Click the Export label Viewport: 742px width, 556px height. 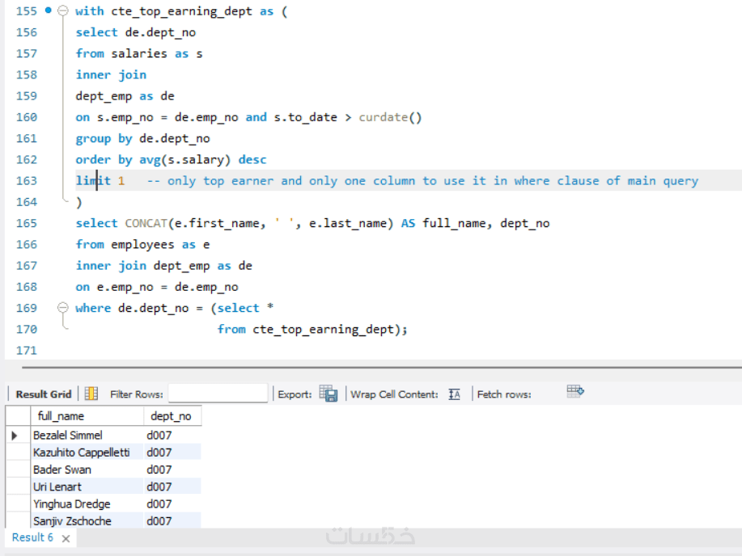pos(295,394)
